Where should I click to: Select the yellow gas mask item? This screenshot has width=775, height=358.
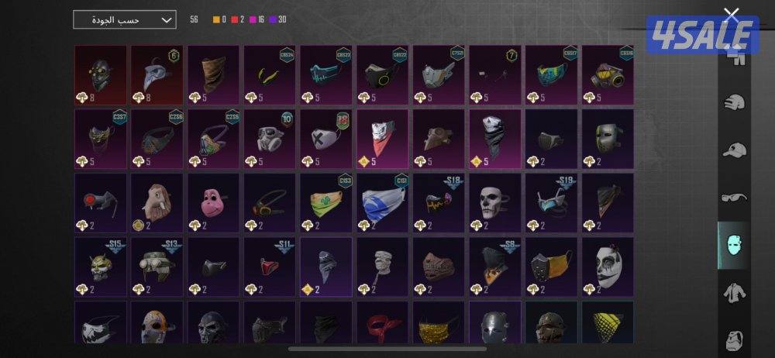click(608, 75)
